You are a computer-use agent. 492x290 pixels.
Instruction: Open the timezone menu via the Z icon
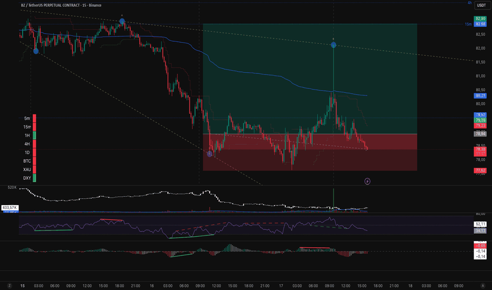10,286
